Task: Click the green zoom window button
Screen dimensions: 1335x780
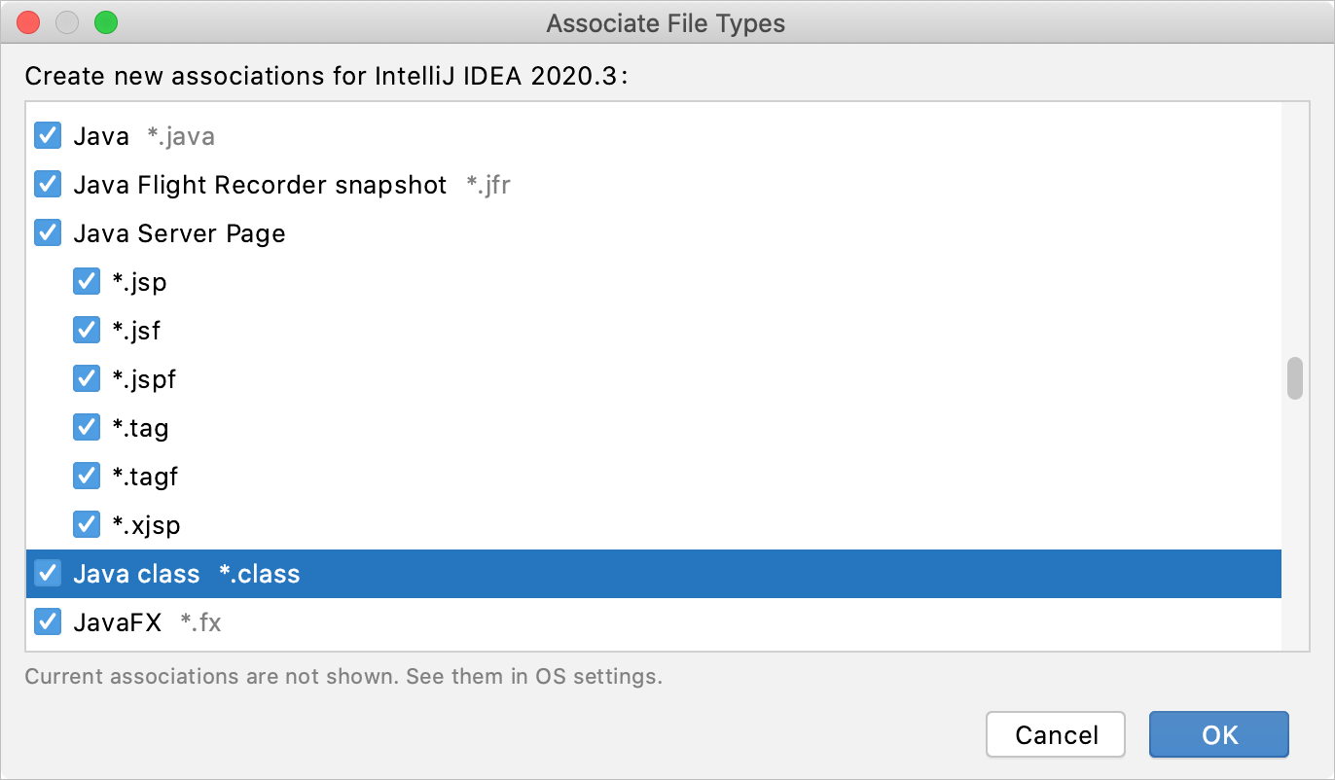Action: (105, 22)
